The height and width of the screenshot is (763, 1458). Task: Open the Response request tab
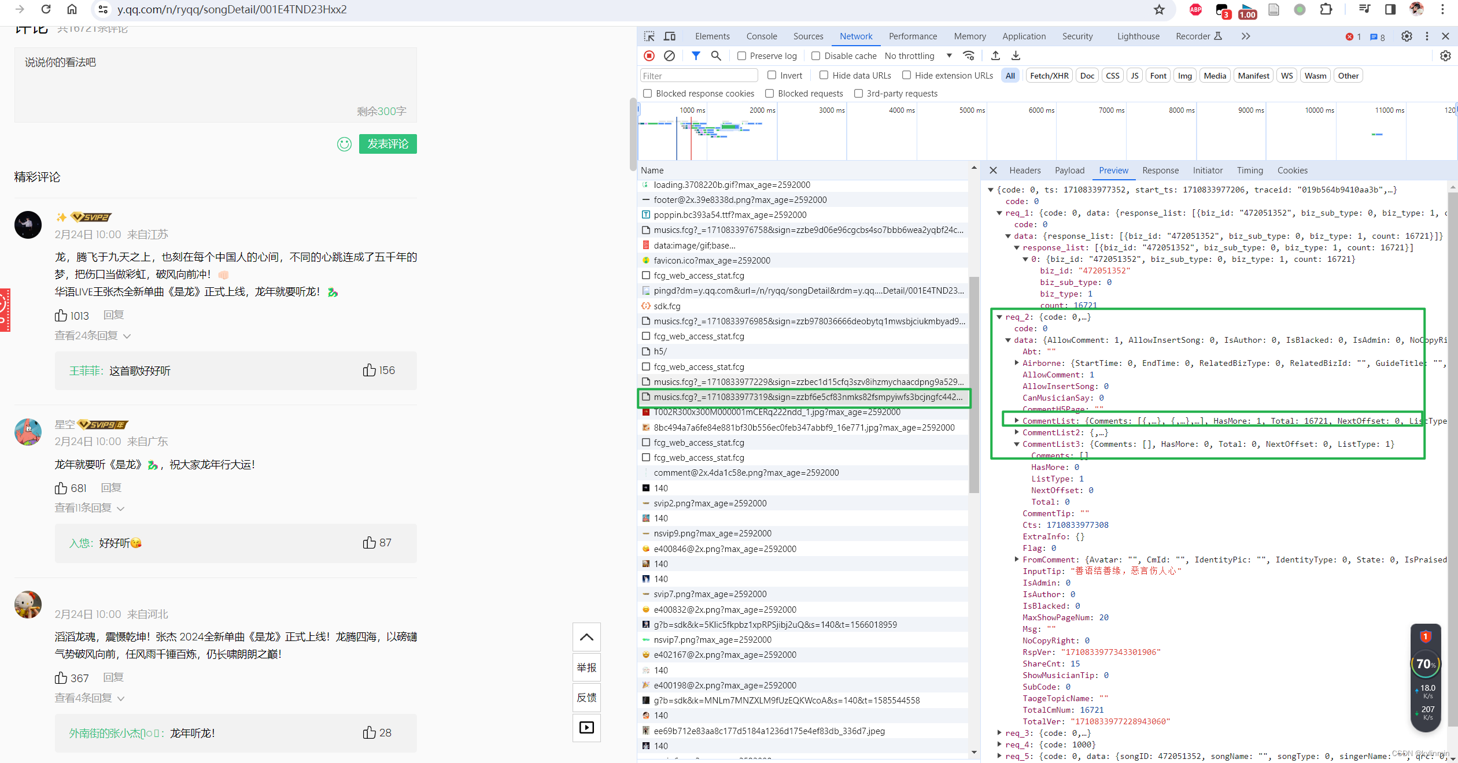click(1160, 171)
